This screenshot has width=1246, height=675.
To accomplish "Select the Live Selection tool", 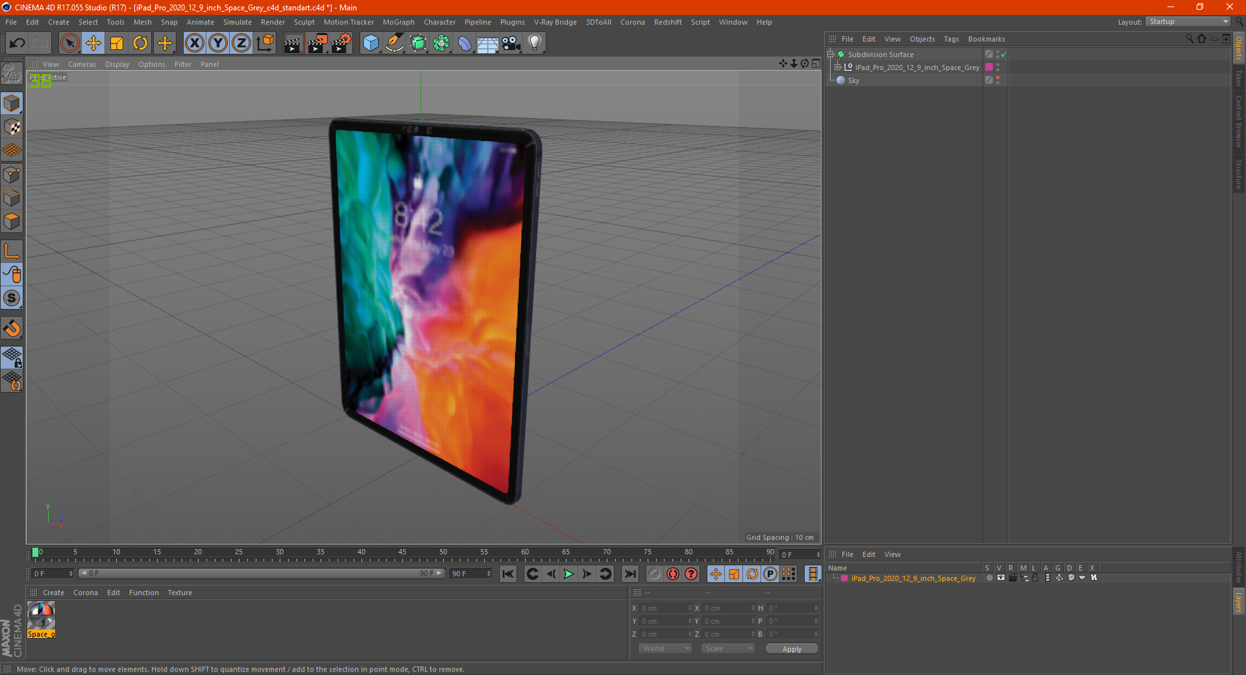I will tap(69, 43).
